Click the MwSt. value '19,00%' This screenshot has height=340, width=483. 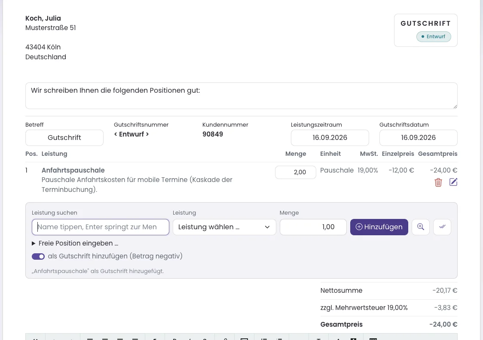coord(367,170)
